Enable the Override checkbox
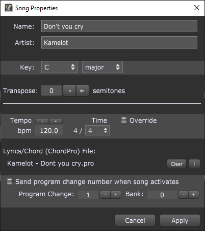Screen dimensions: 205x231 coord(123,120)
